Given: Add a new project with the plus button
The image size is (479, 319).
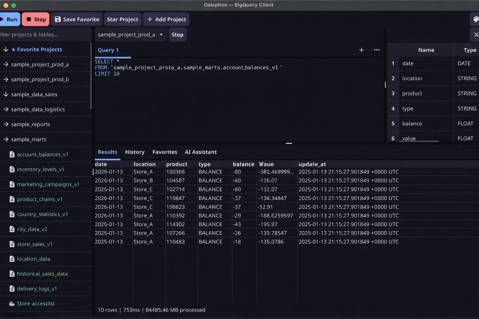Looking at the screenshot, I should 166,19.
